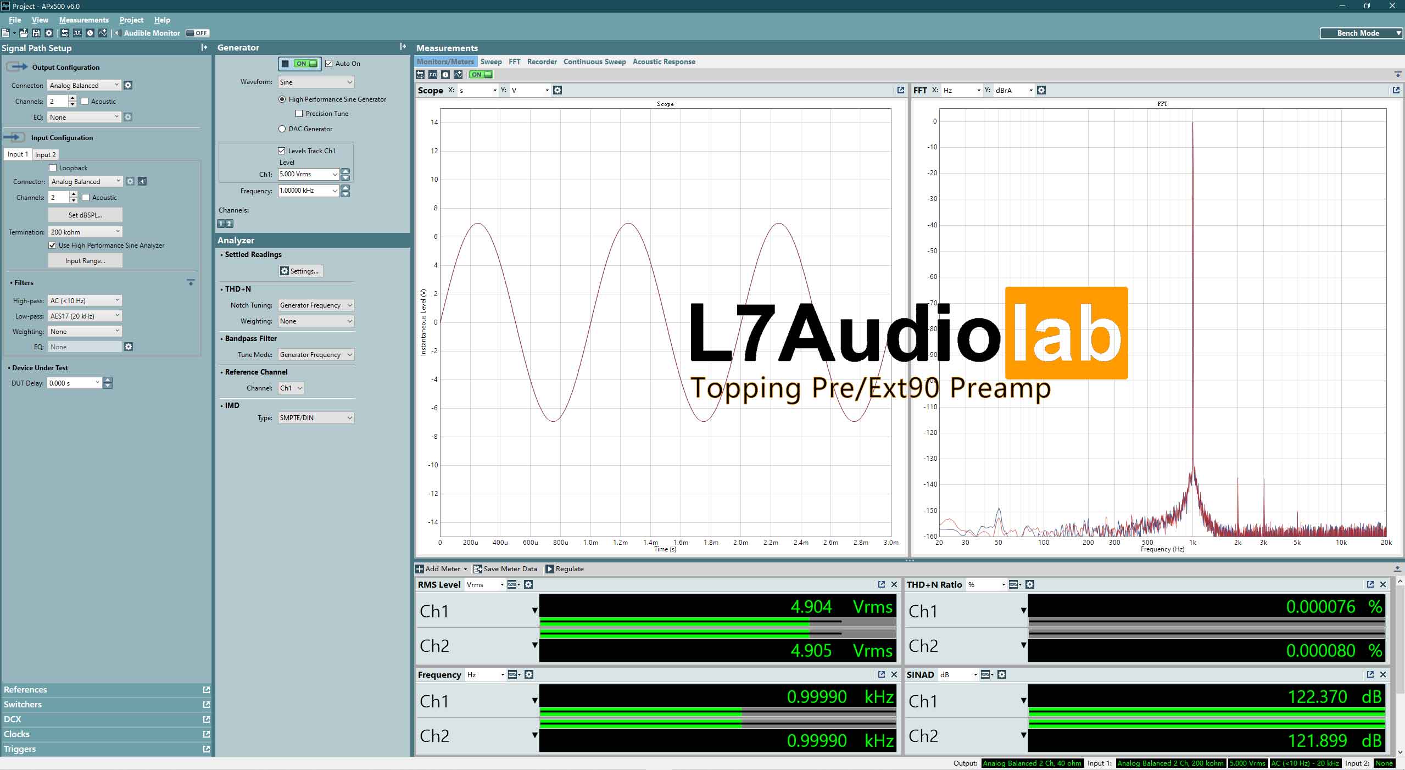1405x770 pixels.
Task: Click the Input Range... button
Action: [x=85, y=261]
